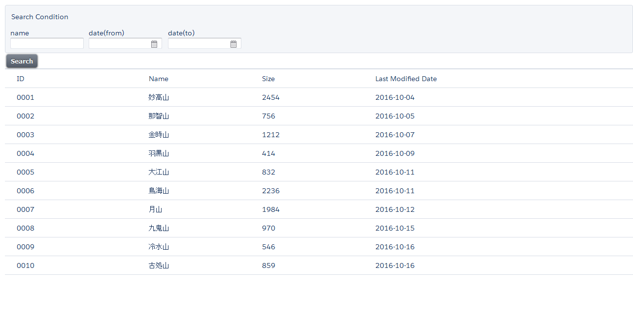This screenshot has width=633, height=323.
Task: Click the date 2016-10-04
Action: click(395, 97)
